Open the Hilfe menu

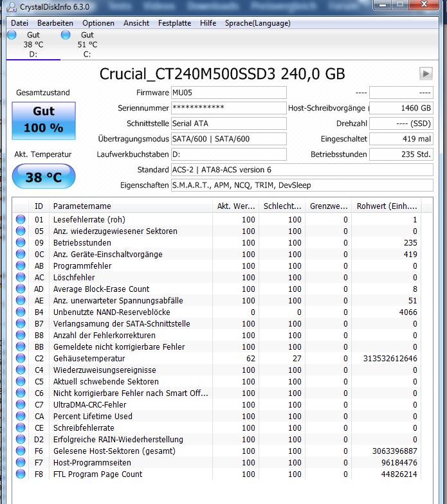(x=208, y=23)
